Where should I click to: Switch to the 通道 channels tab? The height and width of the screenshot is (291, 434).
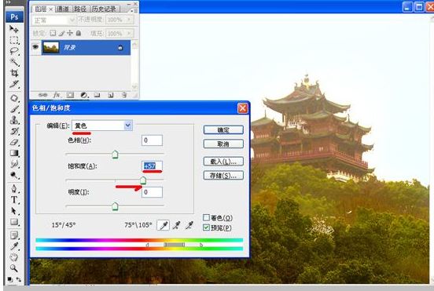[63, 9]
